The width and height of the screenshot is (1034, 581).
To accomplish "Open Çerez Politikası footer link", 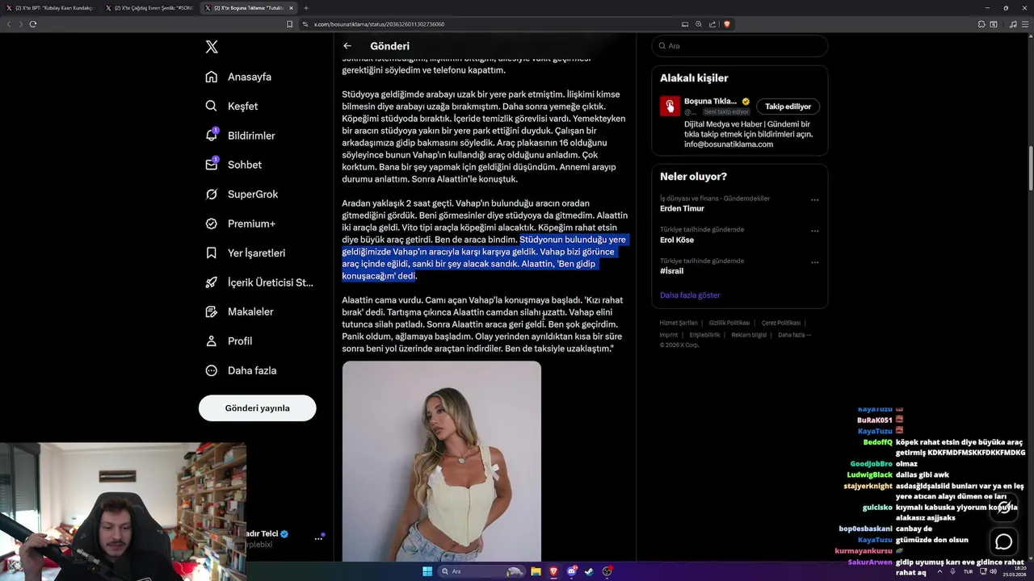I will 781,323.
